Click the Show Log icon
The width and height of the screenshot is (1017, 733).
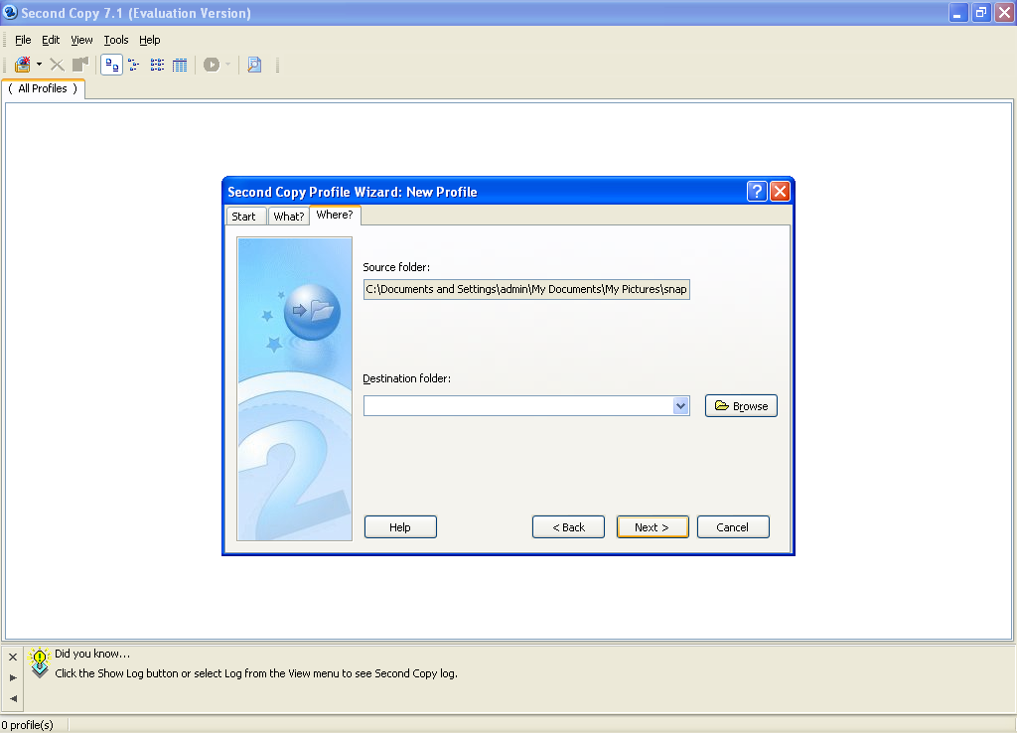(254, 65)
